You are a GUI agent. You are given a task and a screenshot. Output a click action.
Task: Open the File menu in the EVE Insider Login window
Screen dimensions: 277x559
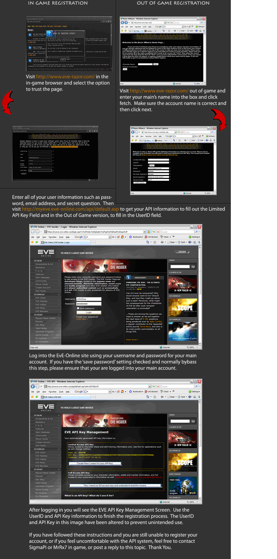tap(33, 237)
